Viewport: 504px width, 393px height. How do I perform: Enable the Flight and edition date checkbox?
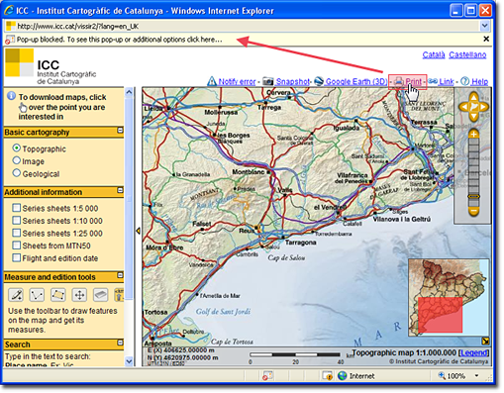(x=16, y=257)
